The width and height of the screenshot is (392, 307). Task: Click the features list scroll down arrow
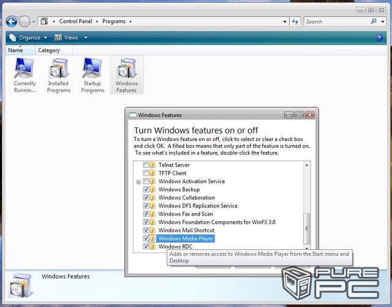point(307,248)
